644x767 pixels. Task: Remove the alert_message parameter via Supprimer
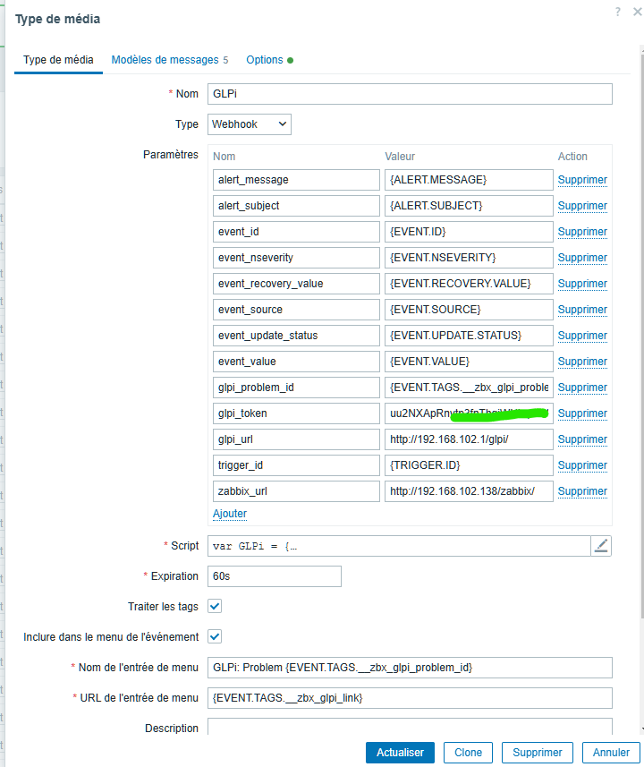(x=582, y=180)
